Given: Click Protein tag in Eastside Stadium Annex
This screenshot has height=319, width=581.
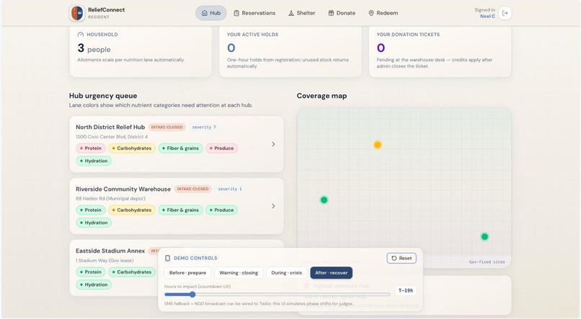Looking at the screenshot, I should (90, 272).
